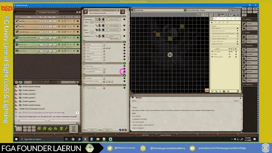Click the Items icon in sidebar
Screen dimensions: 272x153
coord(244,58)
